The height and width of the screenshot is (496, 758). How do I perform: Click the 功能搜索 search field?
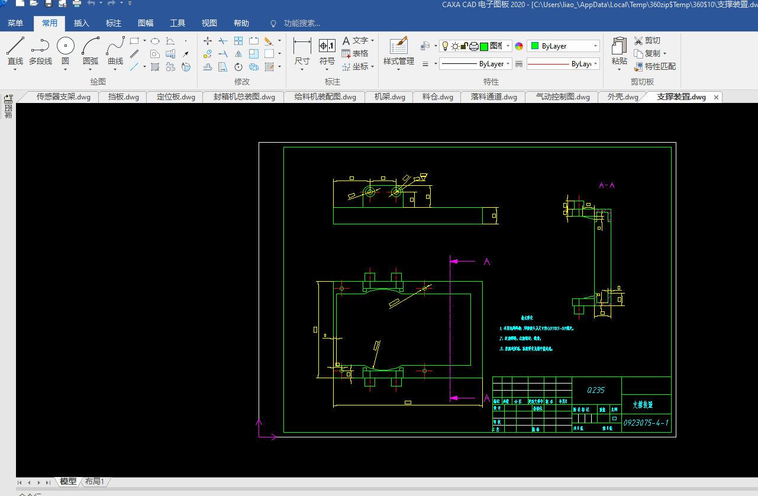click(x=302, y=24)
